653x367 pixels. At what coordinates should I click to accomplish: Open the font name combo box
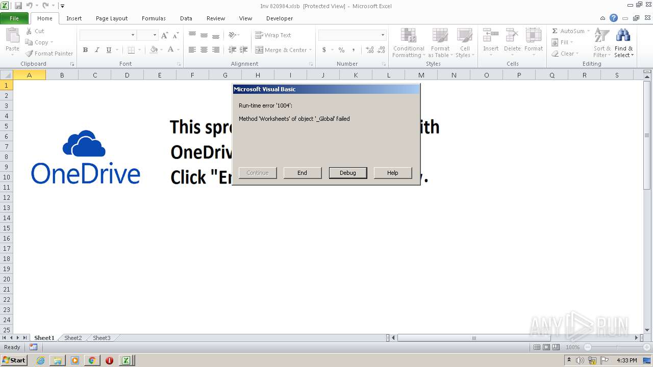coord(108,35)
